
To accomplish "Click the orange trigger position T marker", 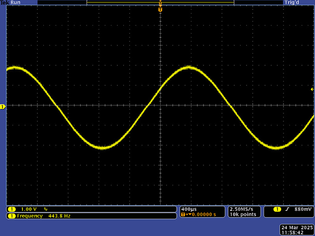I will click(x=160, y=9).
